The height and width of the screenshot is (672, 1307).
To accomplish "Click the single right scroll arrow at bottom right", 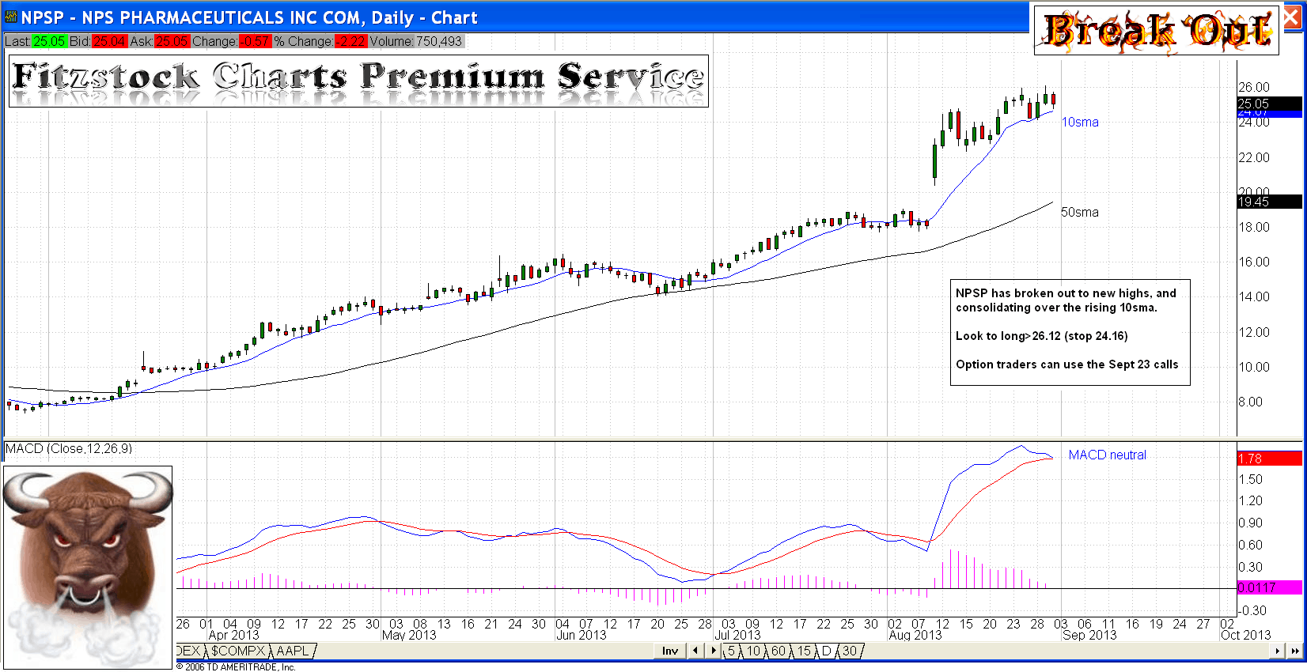I will point(1277,651).
